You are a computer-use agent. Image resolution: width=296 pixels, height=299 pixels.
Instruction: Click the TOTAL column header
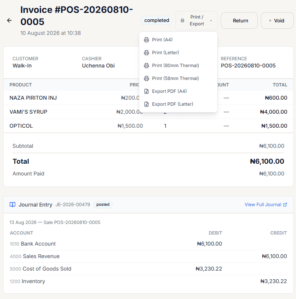coord(280,85)
